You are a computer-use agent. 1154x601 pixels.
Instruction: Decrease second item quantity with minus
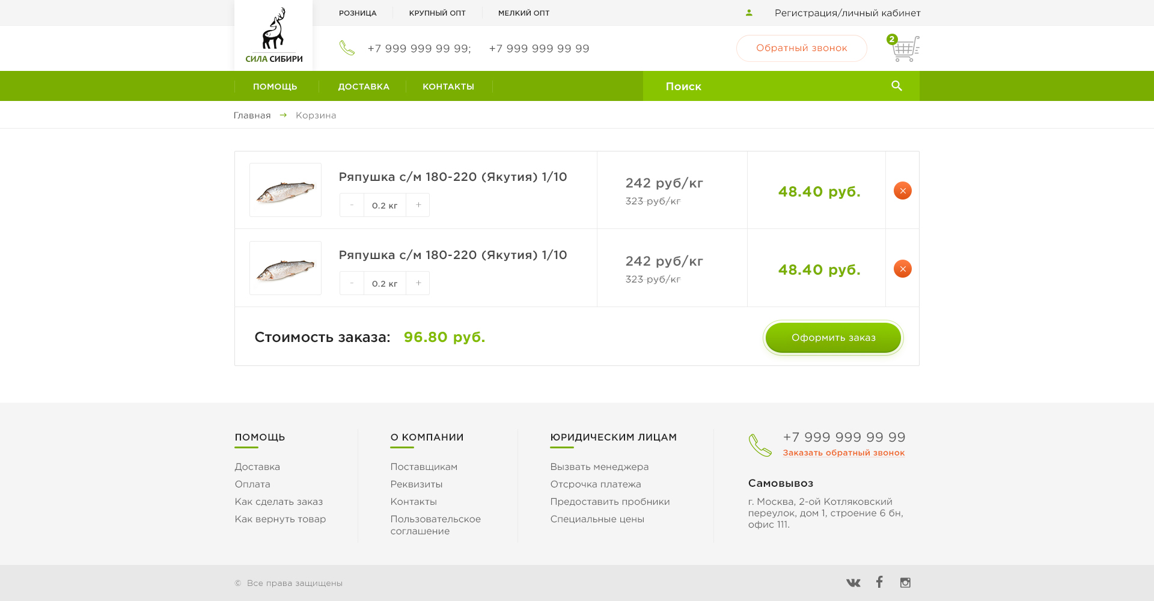[x=352, y=283]
